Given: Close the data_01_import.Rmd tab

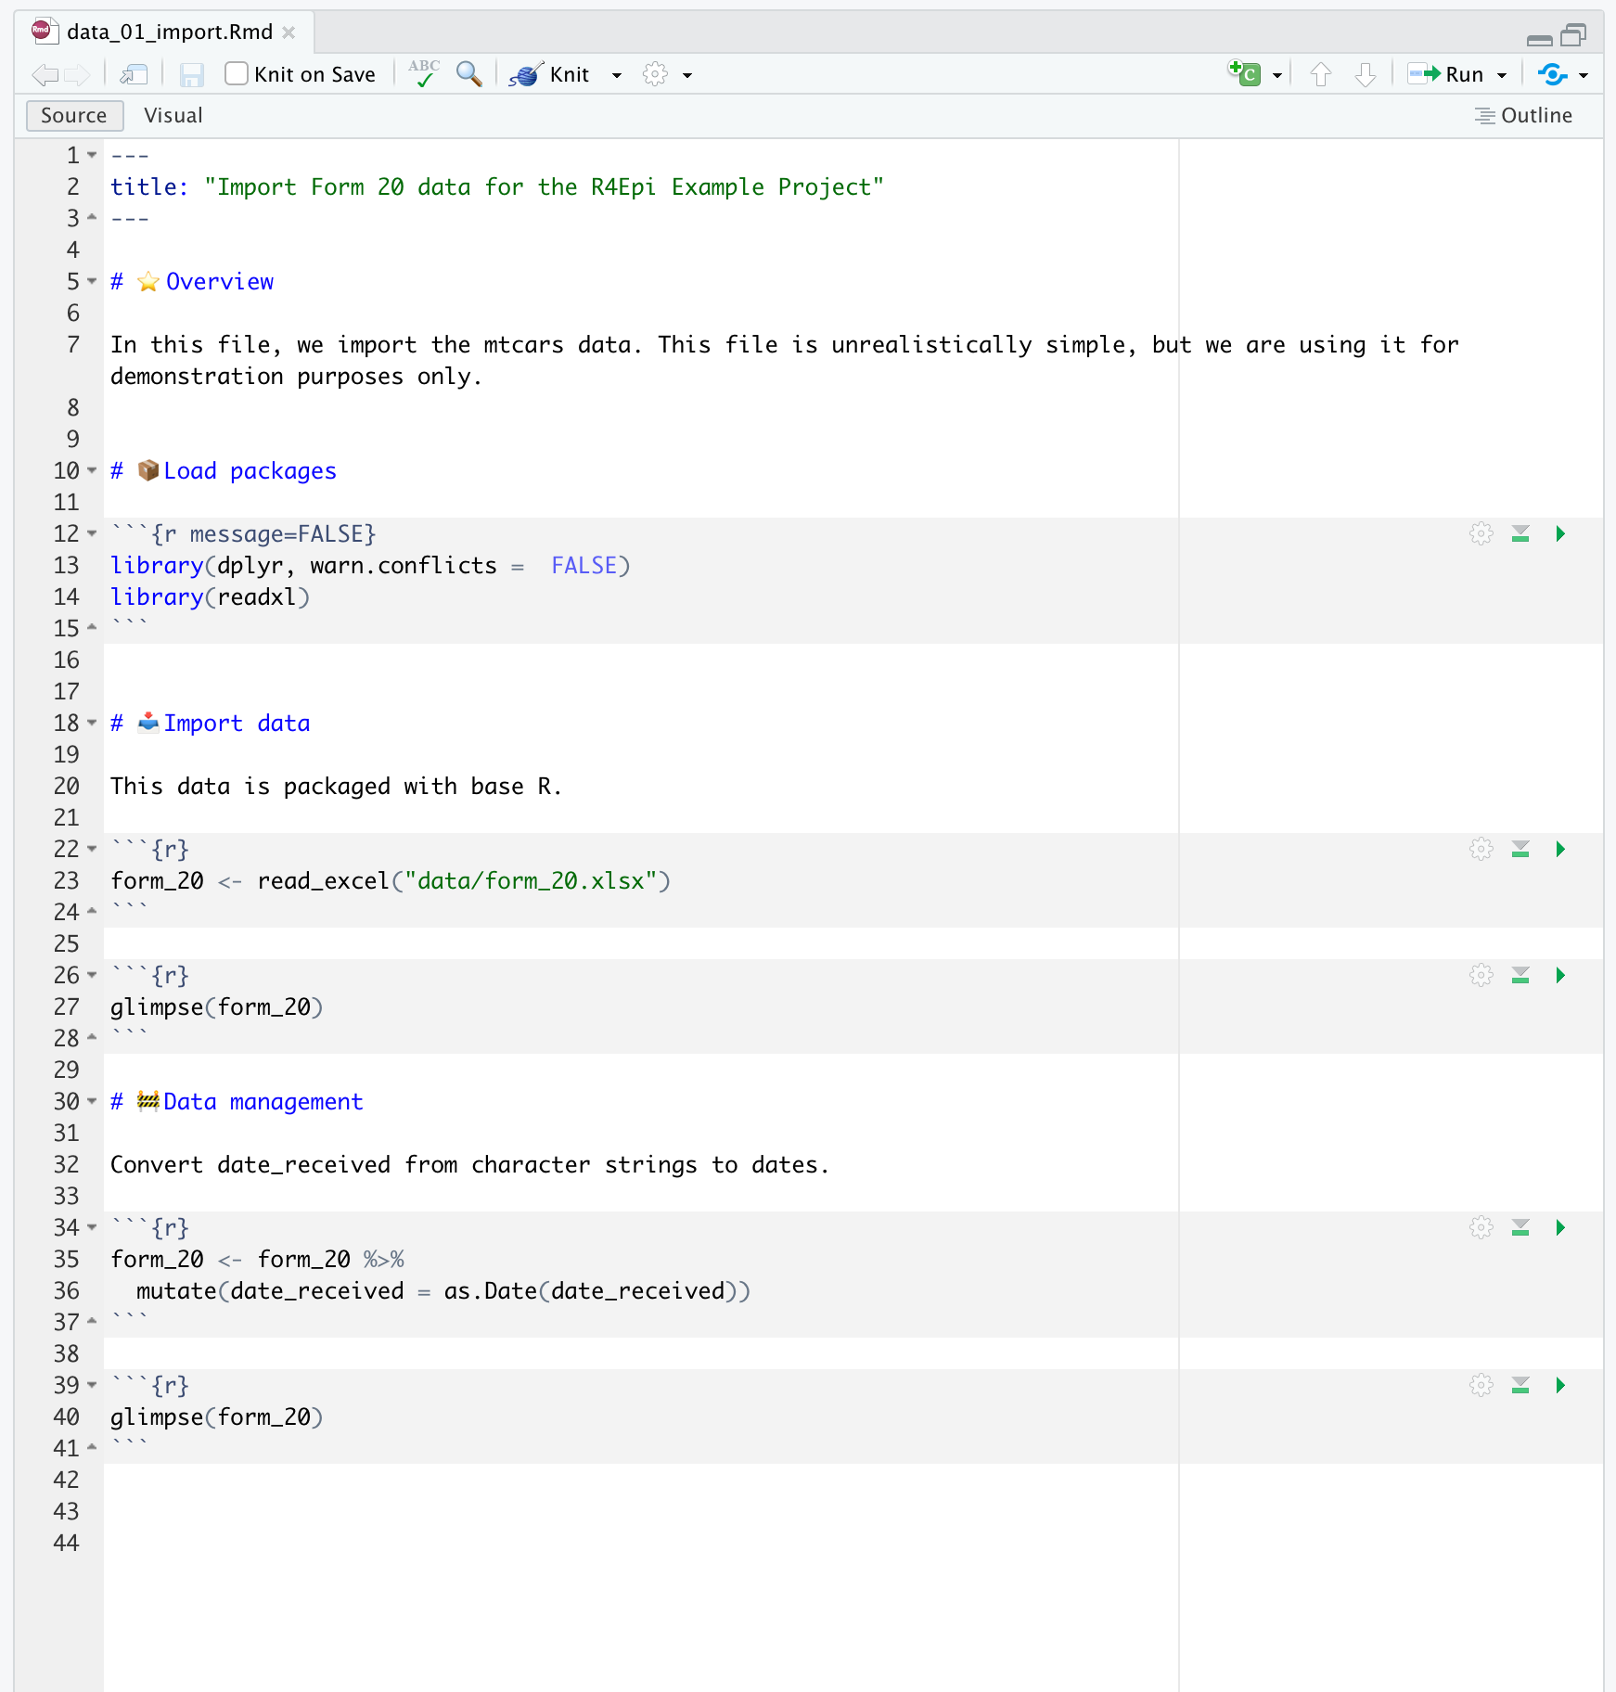Looking at the screenshot, I should coord(289,32).
